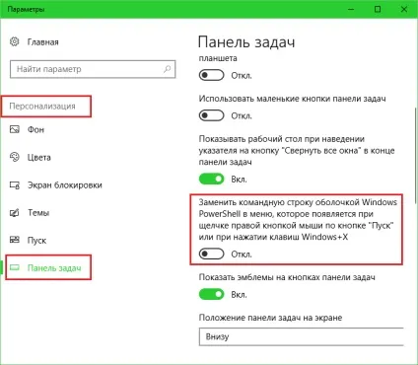Viewport: 418px width, 365px height.
Task: Click the Темы brush icon
Action: coord(15,213)
